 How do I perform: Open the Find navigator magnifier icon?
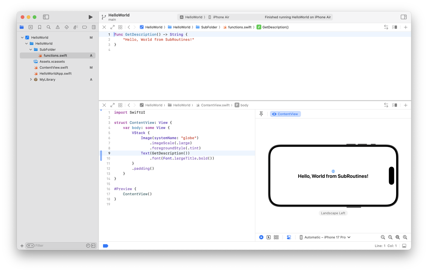coord(49,27)
